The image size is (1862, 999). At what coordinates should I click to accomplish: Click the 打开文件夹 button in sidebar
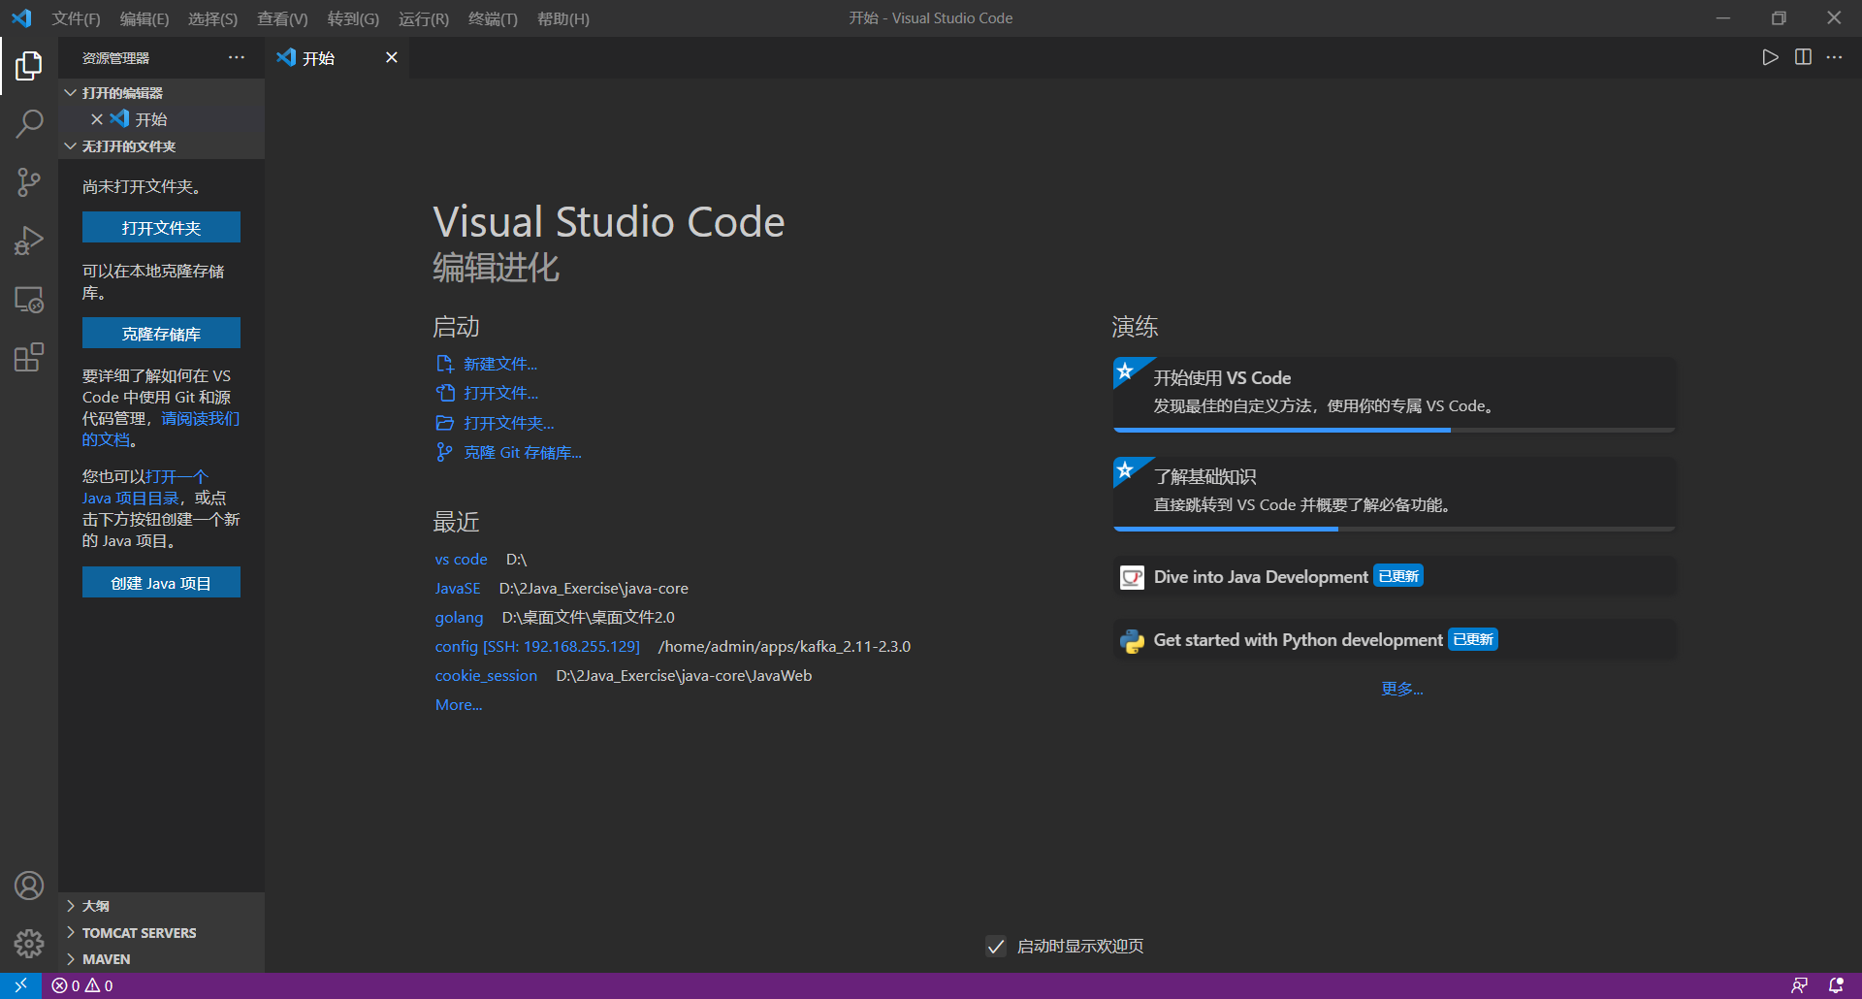click(161, 228)
